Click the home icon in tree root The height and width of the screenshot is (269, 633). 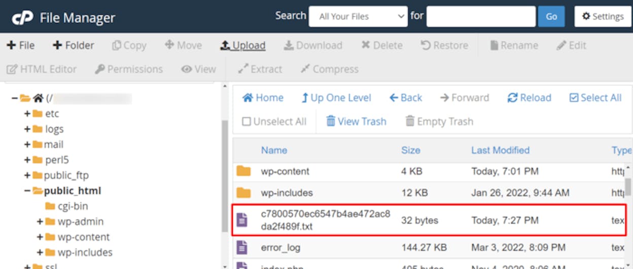[38, 98]
